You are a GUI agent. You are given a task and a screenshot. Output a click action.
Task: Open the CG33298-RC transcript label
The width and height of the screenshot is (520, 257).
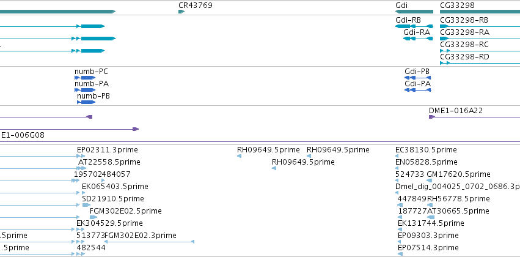click(464, 45)
